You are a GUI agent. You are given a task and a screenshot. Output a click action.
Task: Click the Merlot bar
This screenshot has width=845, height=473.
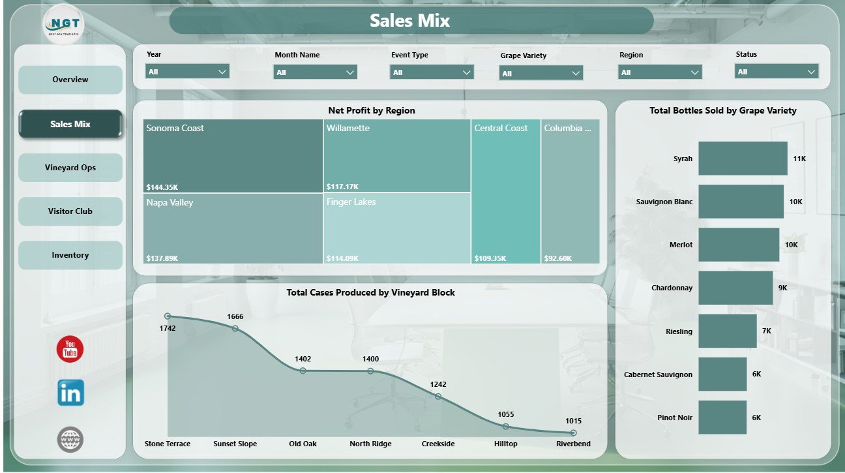(739, 245)
